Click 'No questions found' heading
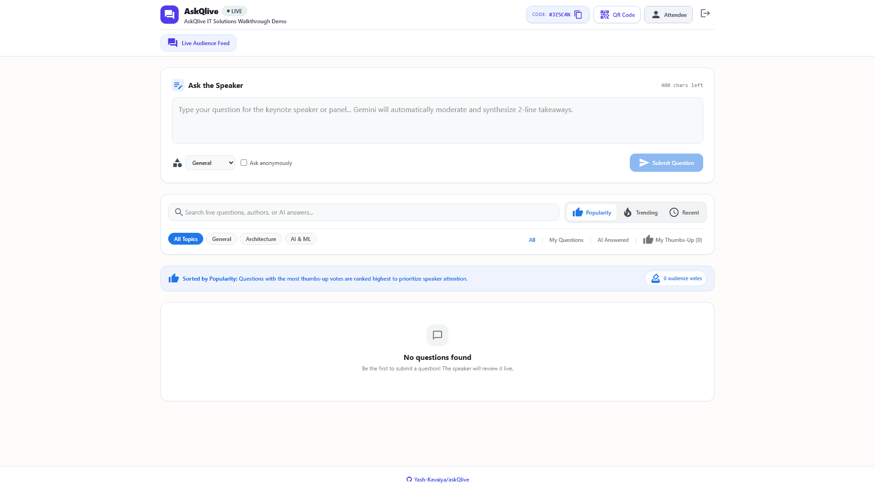Image resolution: width=875 pixels, height=492 pixels. coord(437,357)
